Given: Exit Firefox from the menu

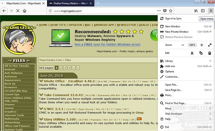Looking at the screenshot, I should 186,127.
